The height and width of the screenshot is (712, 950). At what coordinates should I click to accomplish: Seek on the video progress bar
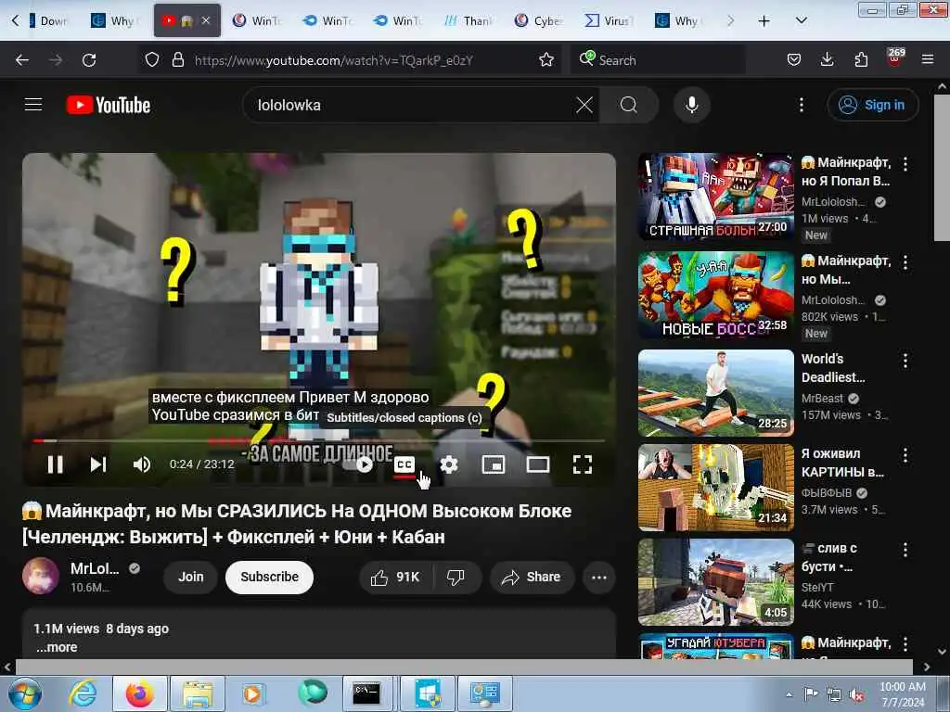point(319,440)
